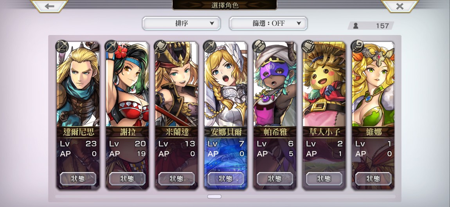Click the staff class icon on 維娜 card
The height and width of the screenshot is (207, 450).
pos(357,46)
